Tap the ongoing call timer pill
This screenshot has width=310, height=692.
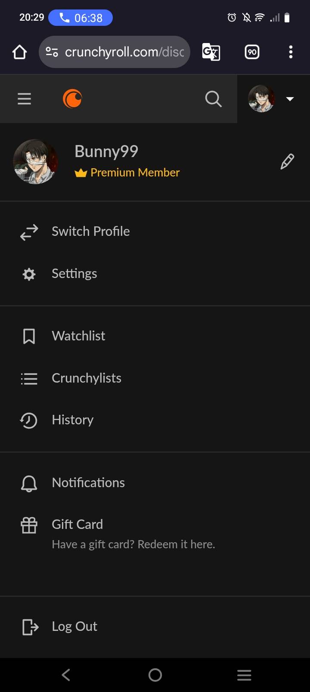click(x=81, y=18)
